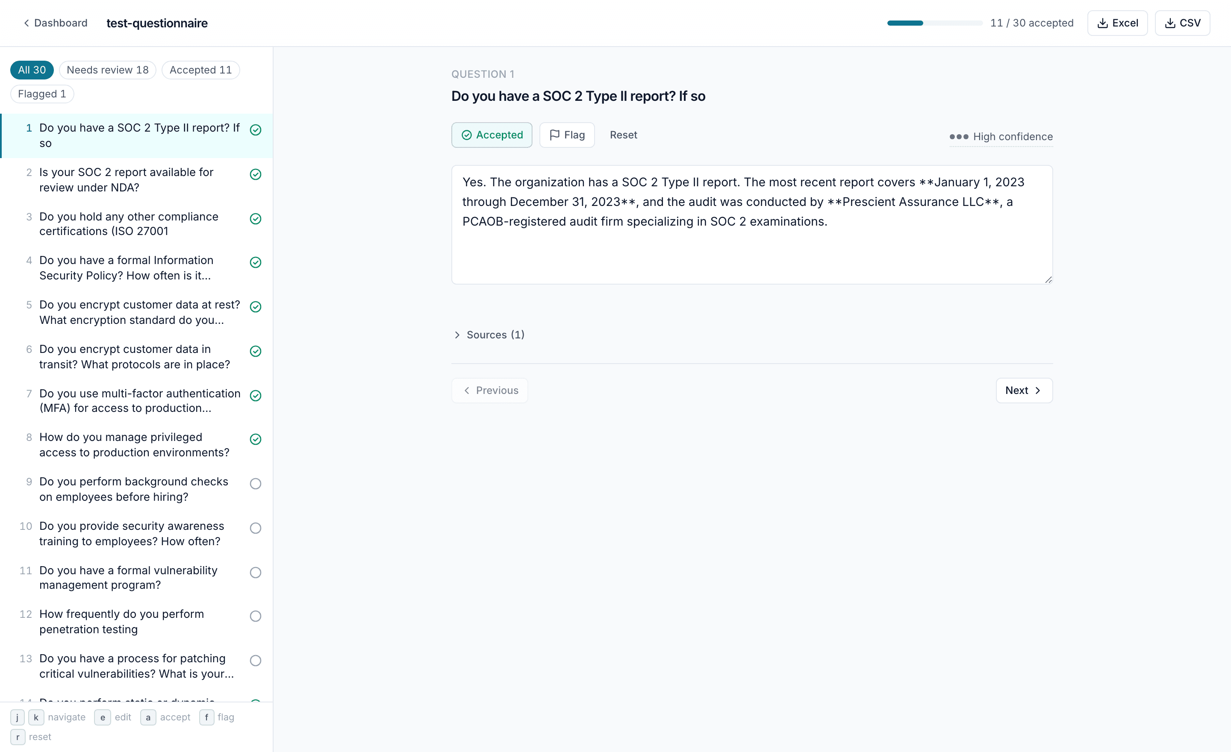
Task: Click the Accepted status button
Action: 492,135
